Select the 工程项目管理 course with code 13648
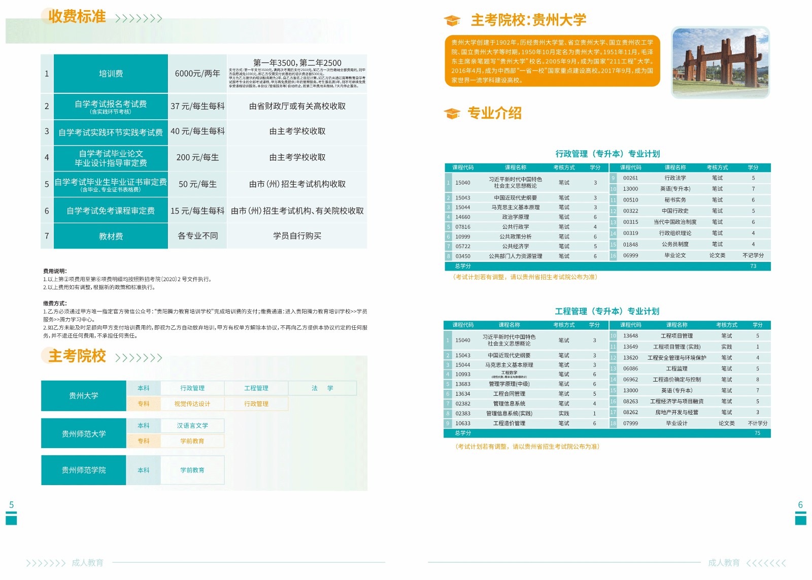Image resolution: width=812 pixels, height=580 pixels. 676,336
